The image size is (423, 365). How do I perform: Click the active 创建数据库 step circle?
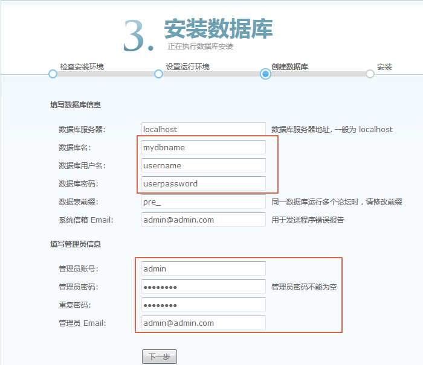point(265,74)
